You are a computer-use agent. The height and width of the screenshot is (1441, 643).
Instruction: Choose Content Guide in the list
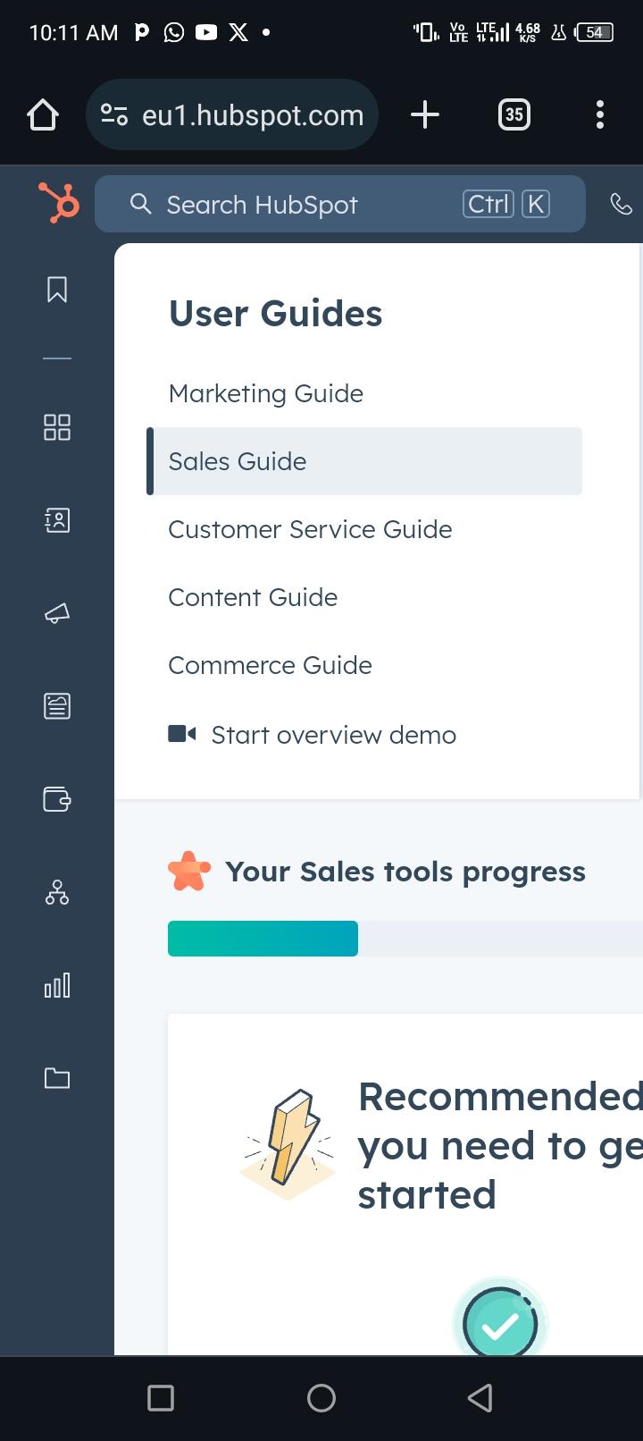coord(253,597)
